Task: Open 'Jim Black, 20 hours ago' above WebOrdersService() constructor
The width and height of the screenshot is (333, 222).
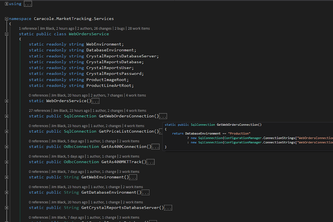Action: (x=70, y=95)
